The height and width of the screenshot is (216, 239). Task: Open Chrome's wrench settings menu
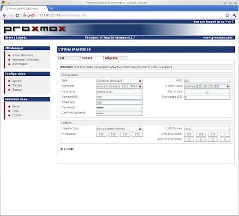point(234,16)
